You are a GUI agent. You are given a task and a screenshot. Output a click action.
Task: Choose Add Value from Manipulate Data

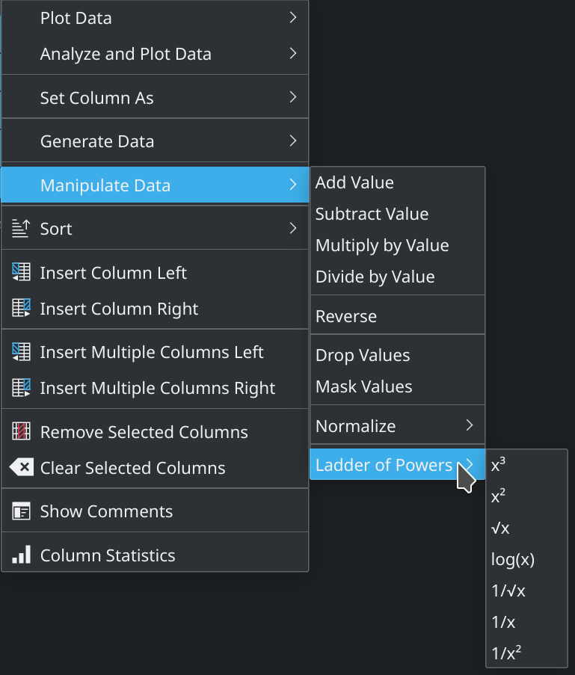coord(354,182)
